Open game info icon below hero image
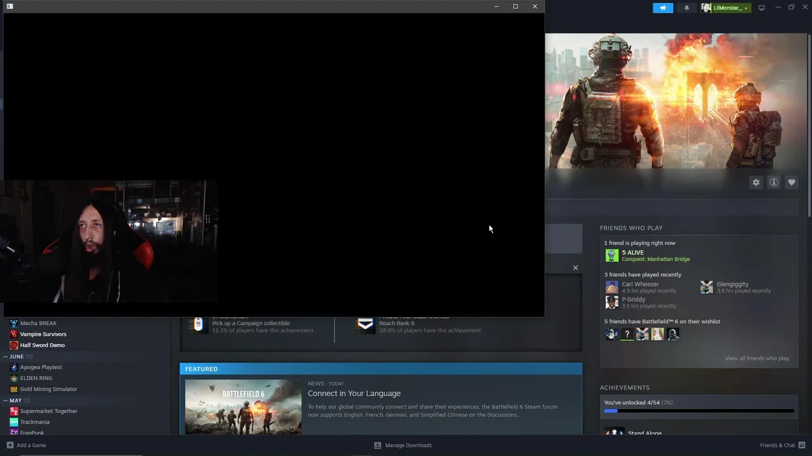 click(773, 182)
